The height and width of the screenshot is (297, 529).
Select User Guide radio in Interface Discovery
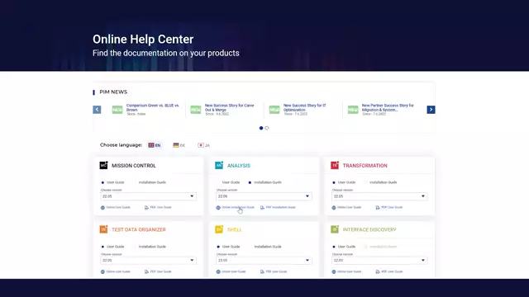point(334,247)
